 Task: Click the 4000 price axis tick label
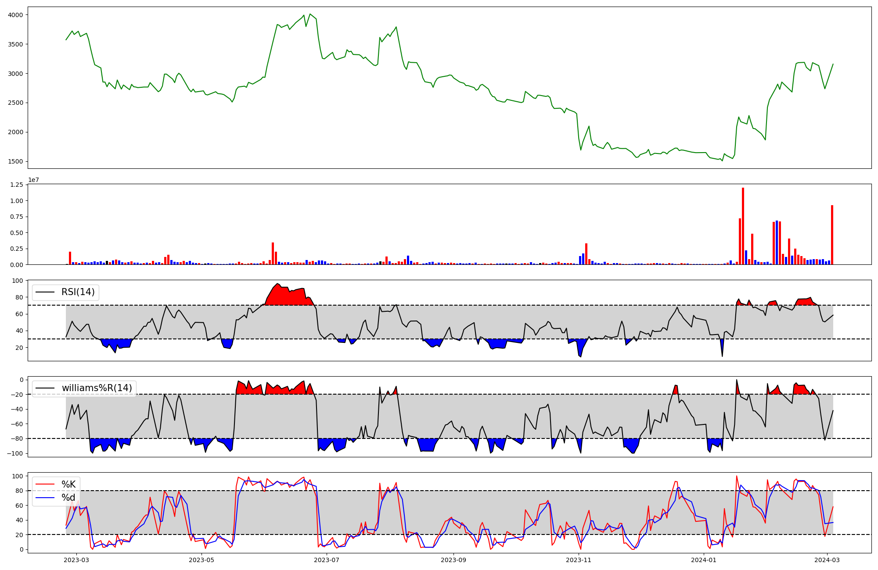[15, 15]
